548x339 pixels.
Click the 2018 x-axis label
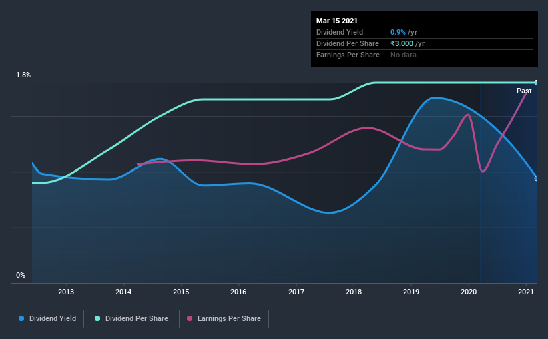tap(354, 292)
